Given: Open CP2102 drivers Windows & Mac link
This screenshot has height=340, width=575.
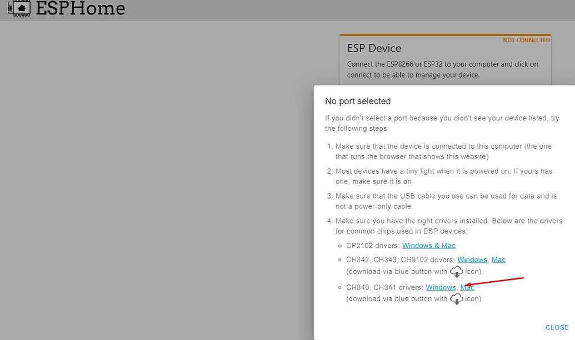Looking at the screenshot, I should (x=429, y=246).
